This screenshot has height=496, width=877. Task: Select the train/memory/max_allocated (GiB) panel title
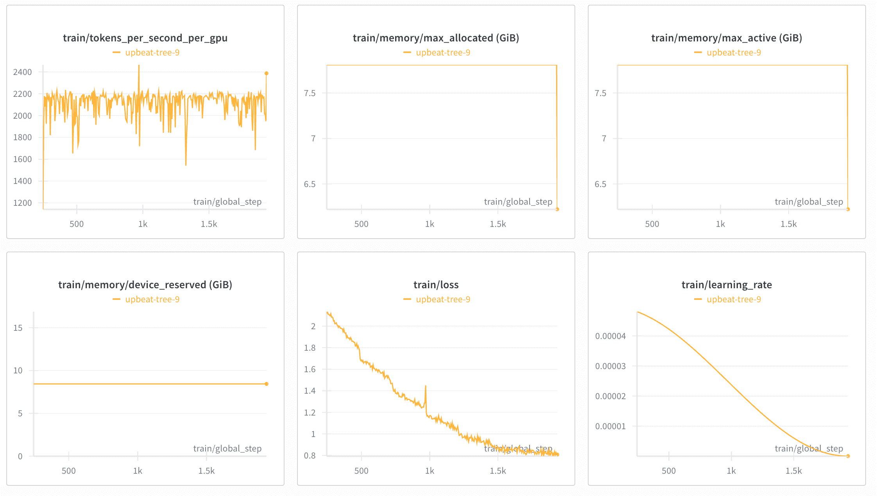tap(436, 38)
